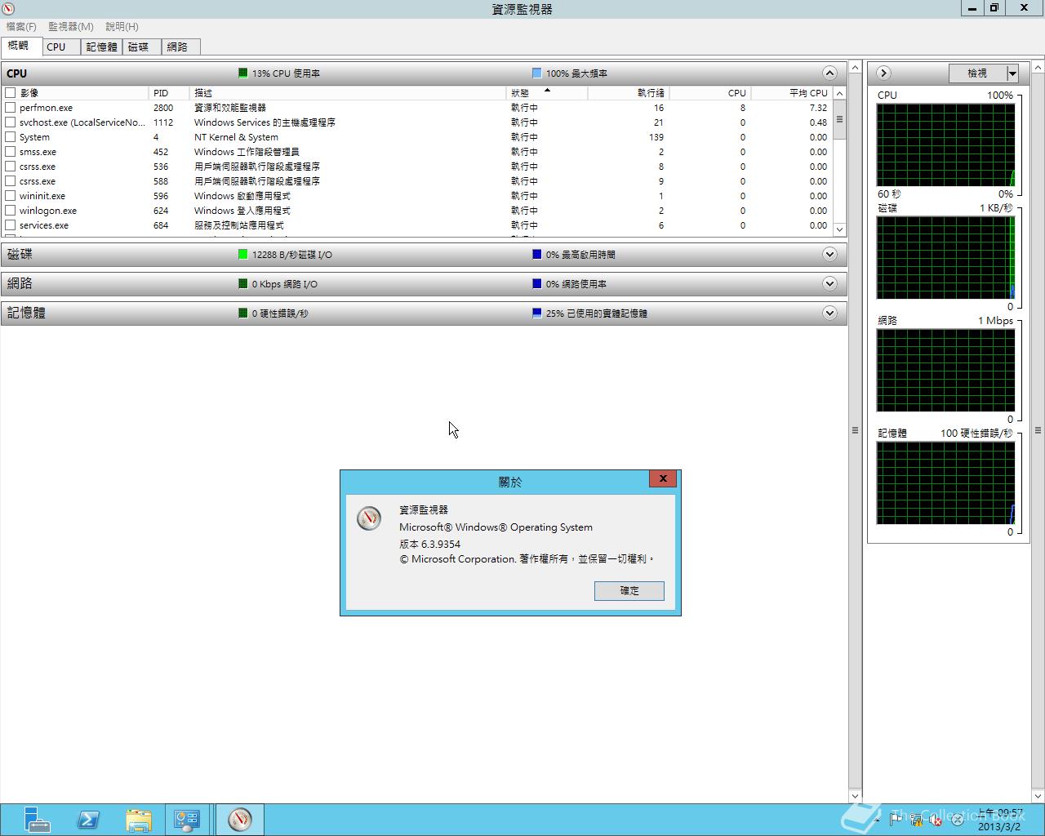Open the 檢視 dropdown arrow
Image resolution: width=1045 pixels, height=836 pixels.
pyautogui.click(x=1012, y=73)
